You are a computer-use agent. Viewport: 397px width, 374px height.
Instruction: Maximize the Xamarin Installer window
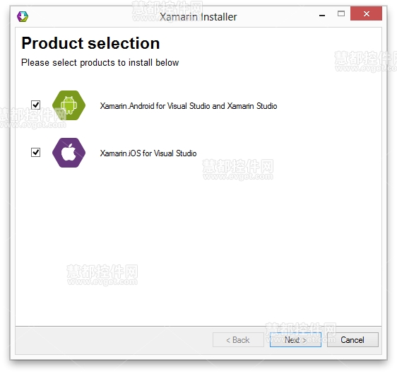341,13
